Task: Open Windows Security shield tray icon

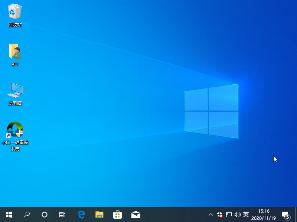Action: tap(220, 215)
